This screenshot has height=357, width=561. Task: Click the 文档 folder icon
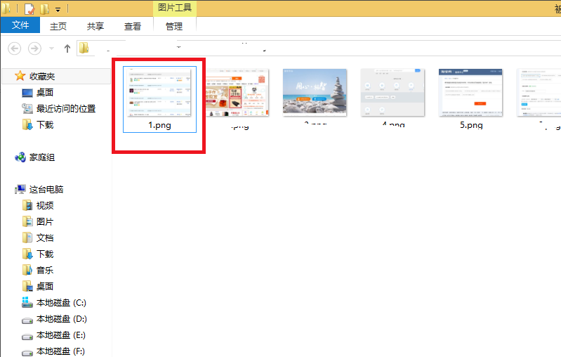27,238
